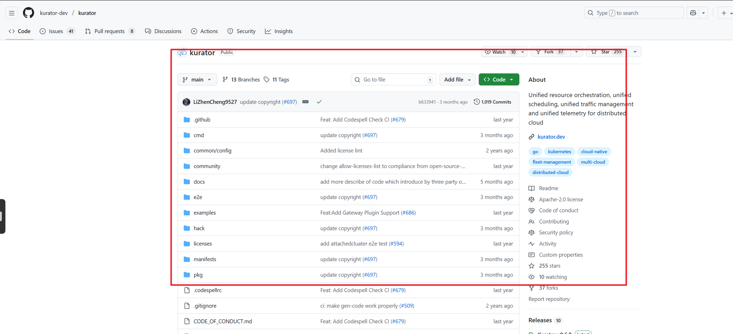Switch to the Issues tab

click(57, 31)
